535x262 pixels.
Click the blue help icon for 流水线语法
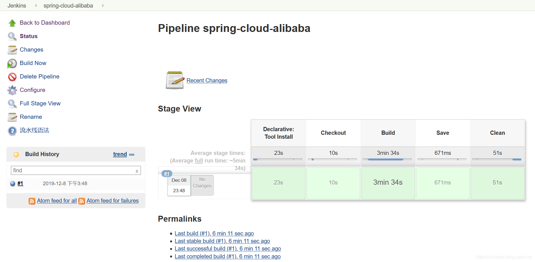[12, 131]
